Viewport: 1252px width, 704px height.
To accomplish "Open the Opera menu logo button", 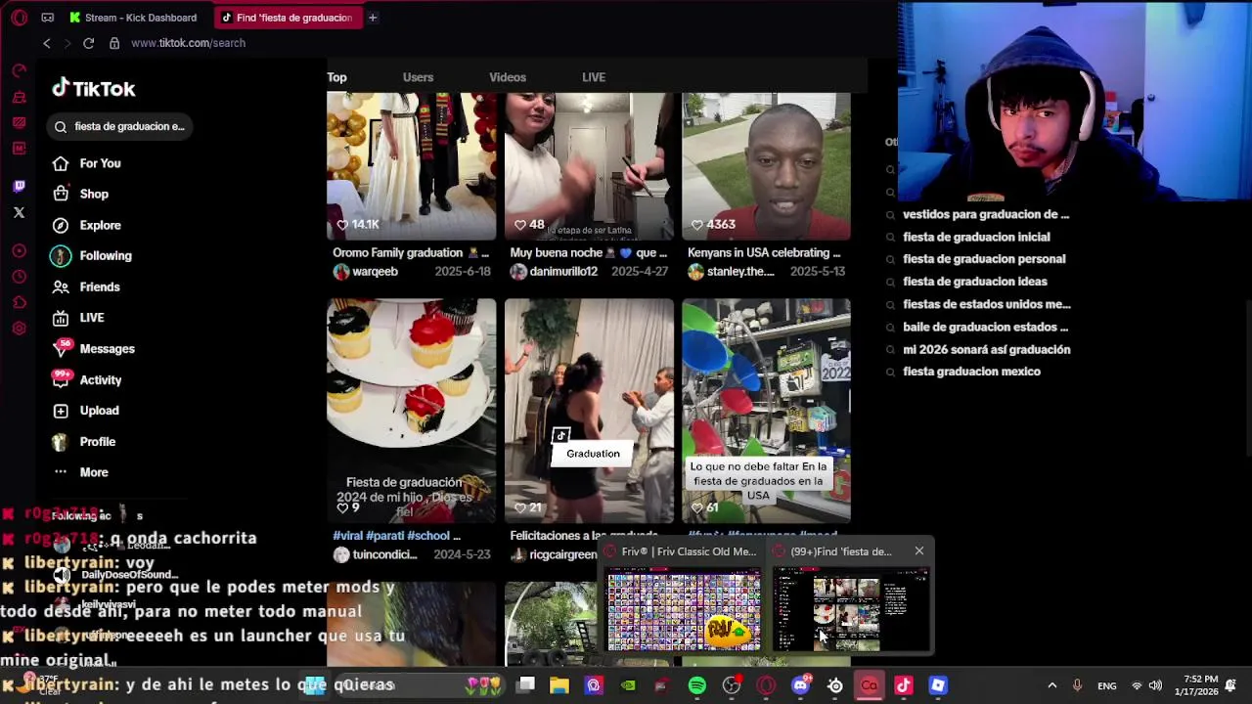I will tap(19, 18).
